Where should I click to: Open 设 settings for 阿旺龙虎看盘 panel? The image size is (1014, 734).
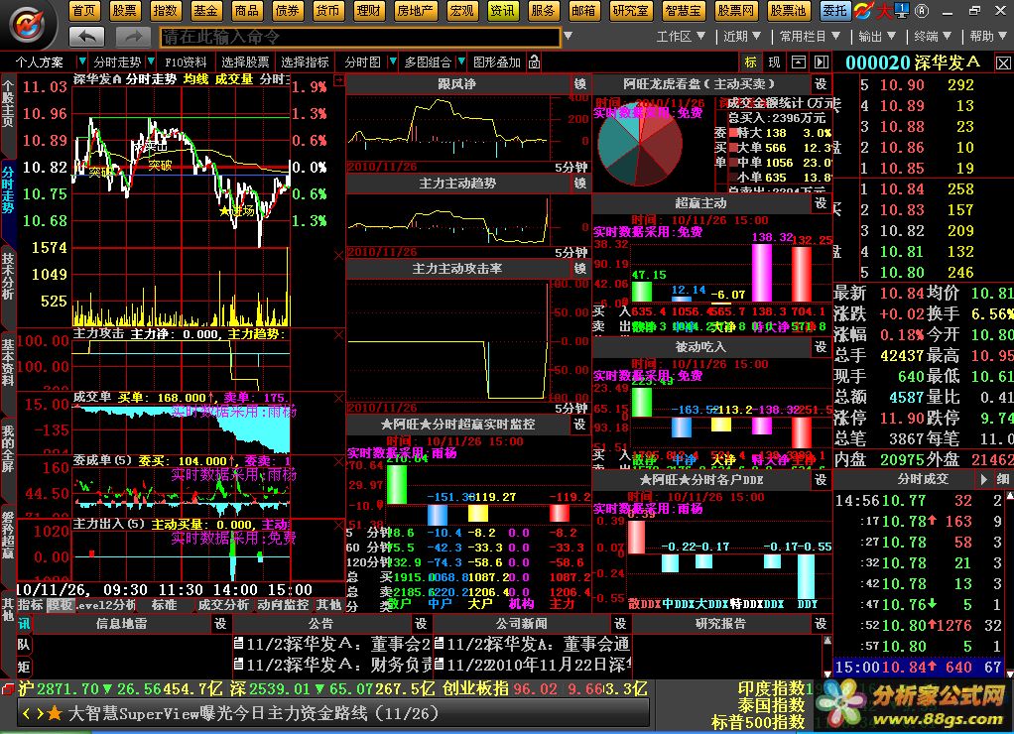(x=821, y=83)
